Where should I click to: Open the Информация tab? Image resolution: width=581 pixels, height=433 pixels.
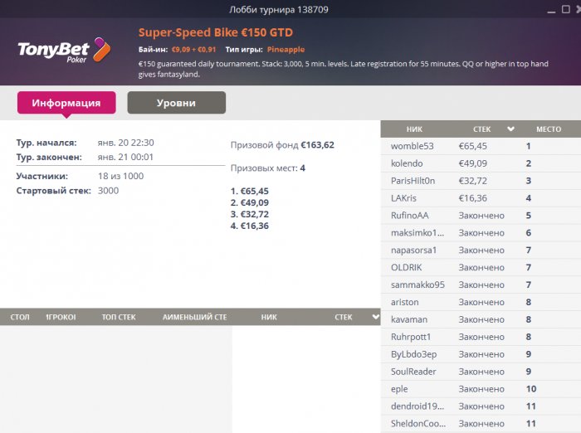[x=66, y=103]
